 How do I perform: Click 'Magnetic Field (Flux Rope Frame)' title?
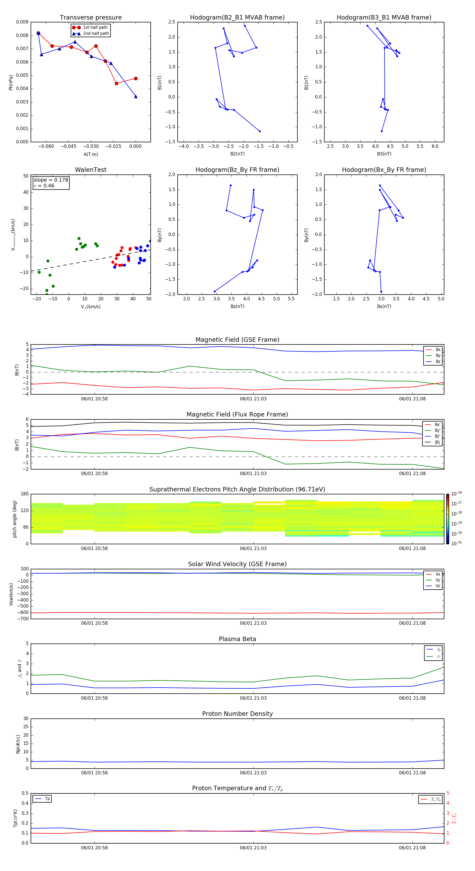[x=237, y=415]
